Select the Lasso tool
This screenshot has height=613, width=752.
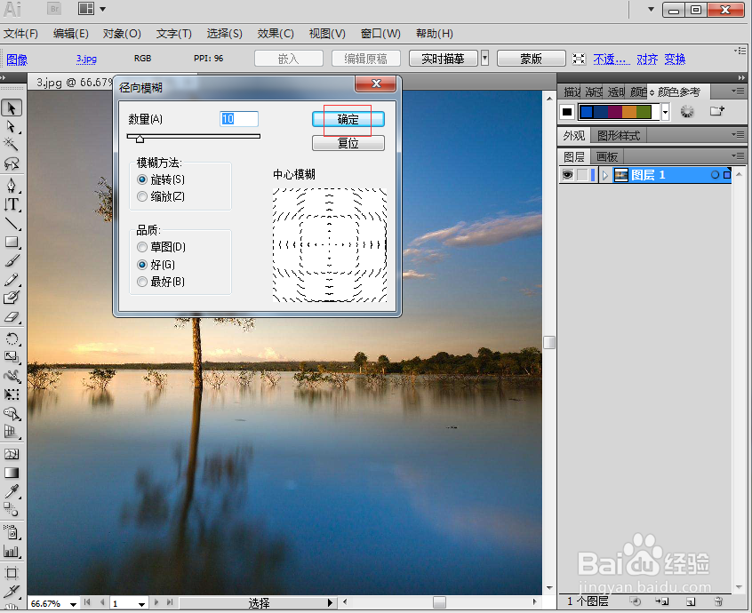point(11,163)
